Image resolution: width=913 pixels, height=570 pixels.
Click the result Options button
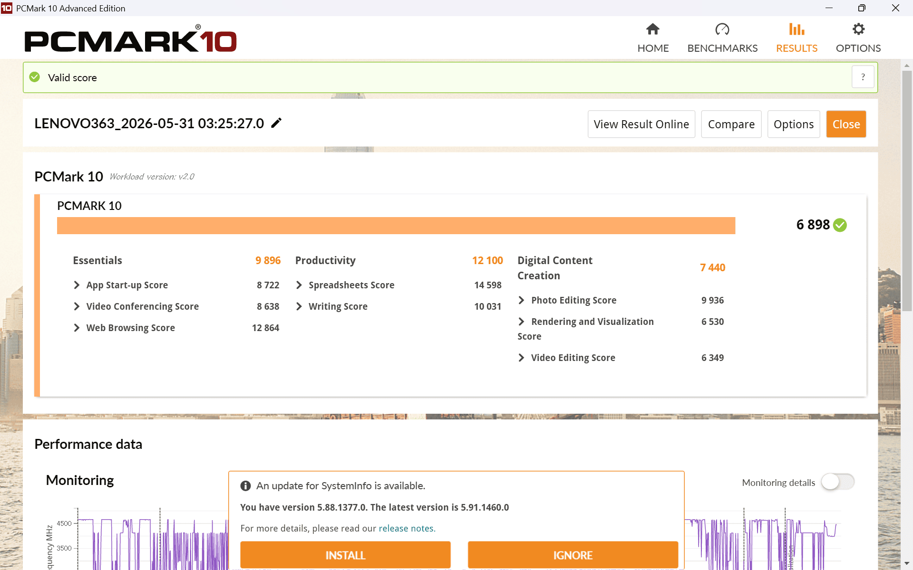coord(794,124)
